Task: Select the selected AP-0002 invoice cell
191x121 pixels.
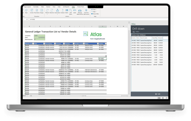Action: (x=103, y=59)
